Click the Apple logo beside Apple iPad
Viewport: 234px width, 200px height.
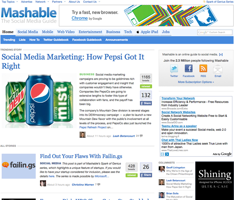pos(138,32)
